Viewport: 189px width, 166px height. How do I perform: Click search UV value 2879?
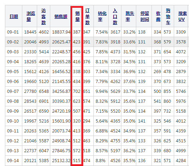[x=181, y=72]
